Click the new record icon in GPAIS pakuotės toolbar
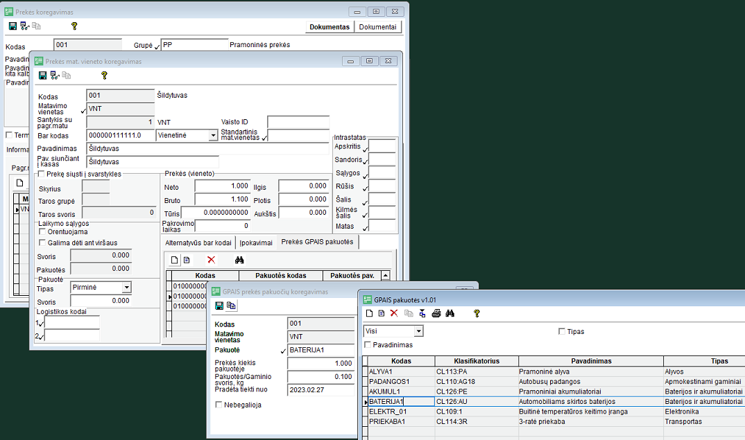This screenshot has width=745, height=440. point(369,314)
